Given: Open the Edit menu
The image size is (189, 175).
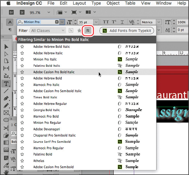Looking at the screenshot, I should (64, 3).
